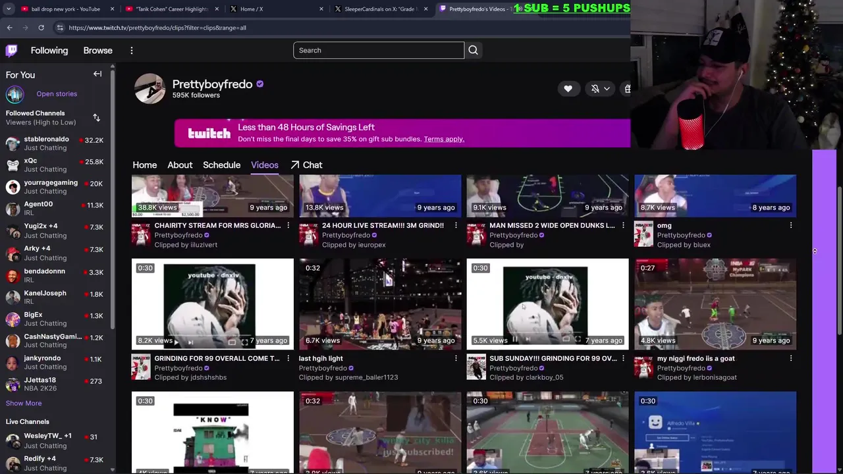Screen dimensions: 843x474
Task: Click the Twitch search input field
Action: pyautogui.click(x=379, y=51)
